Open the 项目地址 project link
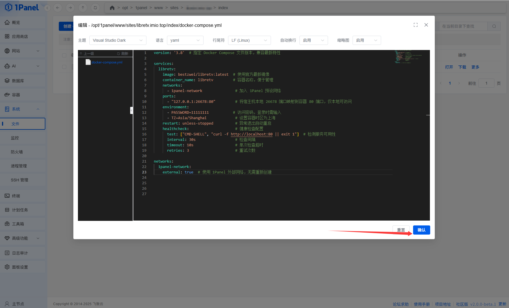The image size is (509, 308). tap(443, 304)
